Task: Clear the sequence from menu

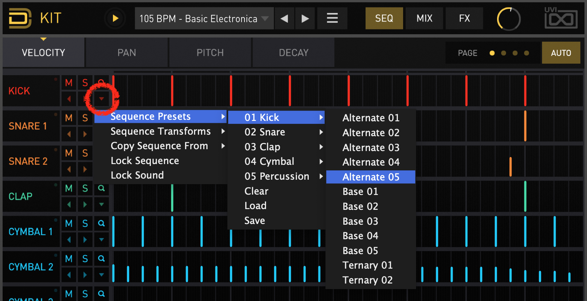Action: (276, 191)
